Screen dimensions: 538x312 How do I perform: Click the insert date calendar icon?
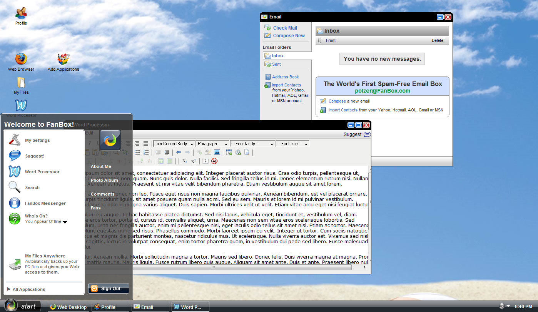coord(229,153)
